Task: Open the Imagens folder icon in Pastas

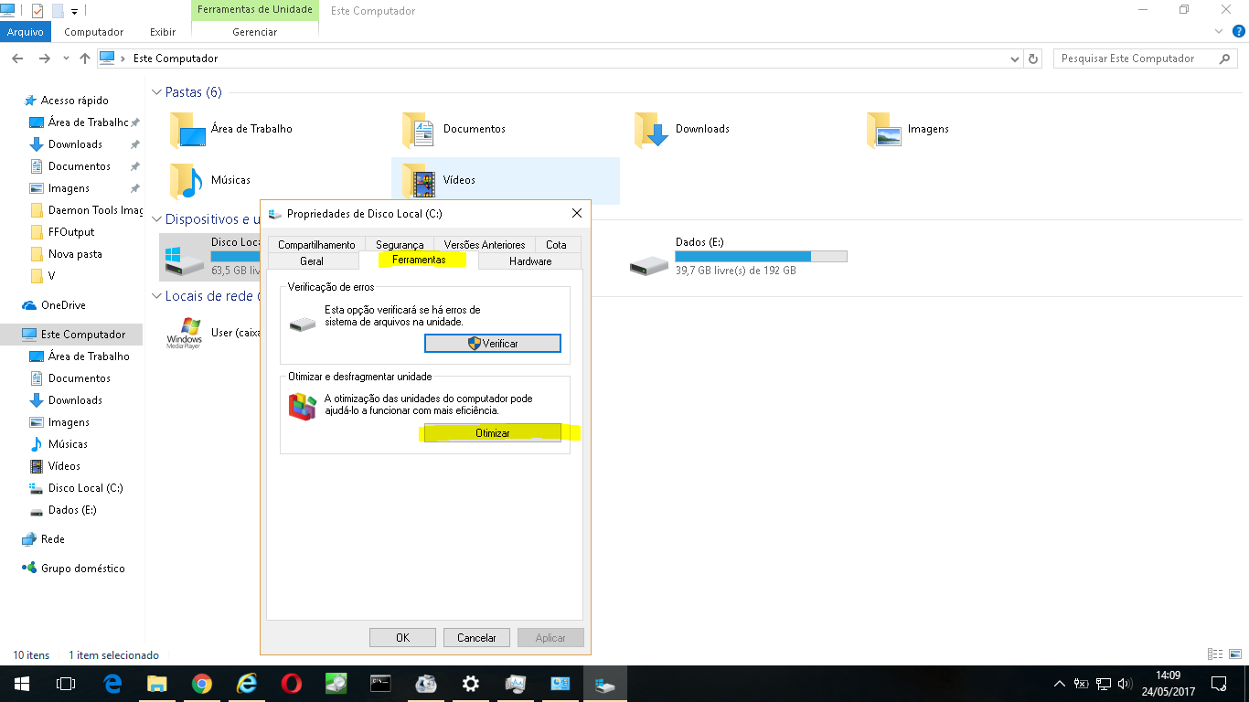Action: [x=882, y=130]
